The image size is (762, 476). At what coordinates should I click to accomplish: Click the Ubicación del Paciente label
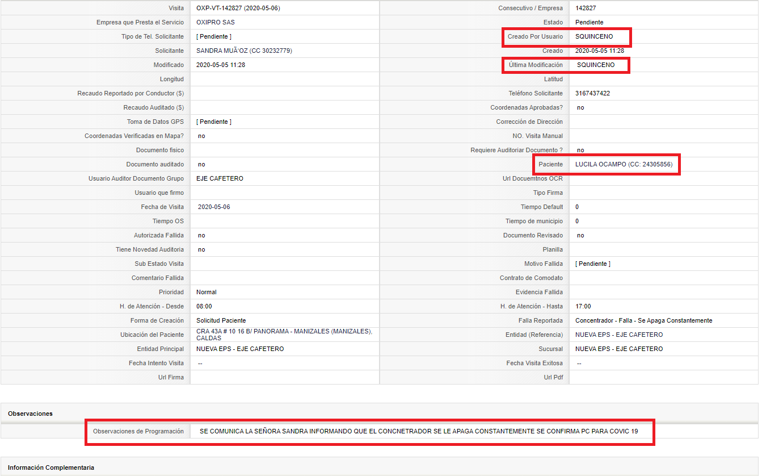click(152, 335)
